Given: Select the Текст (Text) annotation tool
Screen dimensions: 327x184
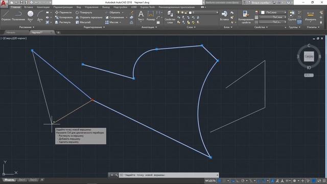Looking at the screenshot, I should (141, 16).
